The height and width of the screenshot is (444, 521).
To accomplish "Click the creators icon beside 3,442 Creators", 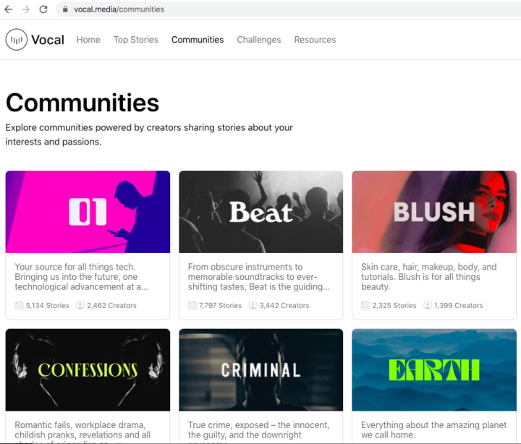I will click(253, 305).
